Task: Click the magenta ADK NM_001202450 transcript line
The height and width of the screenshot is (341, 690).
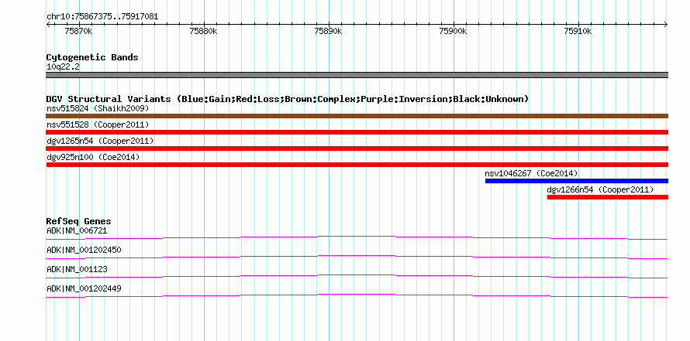Action: [357, 257]
